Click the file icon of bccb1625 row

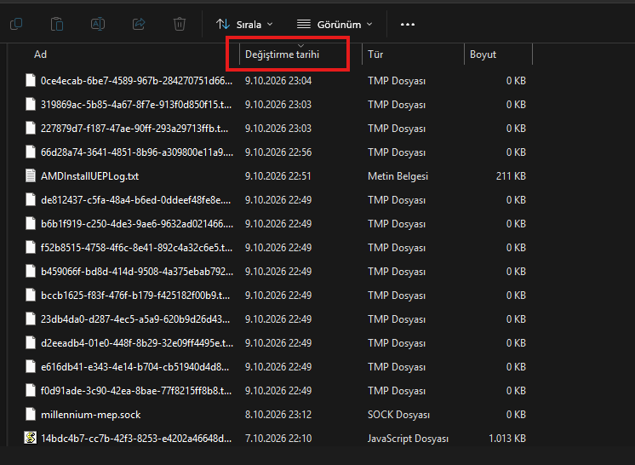pyautogui.click(x=31, y=295)
